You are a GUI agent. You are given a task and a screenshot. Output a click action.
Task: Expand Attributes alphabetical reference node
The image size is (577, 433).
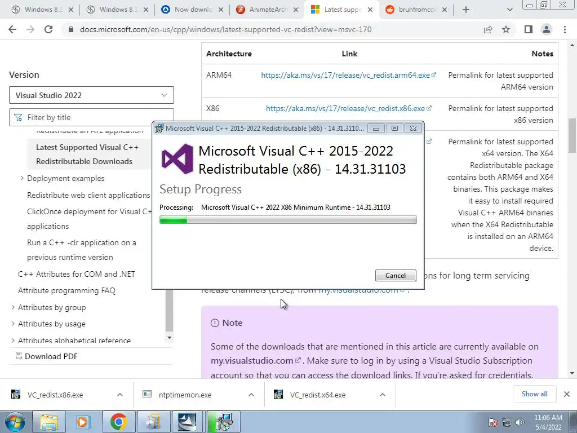[x=13, y=340]
